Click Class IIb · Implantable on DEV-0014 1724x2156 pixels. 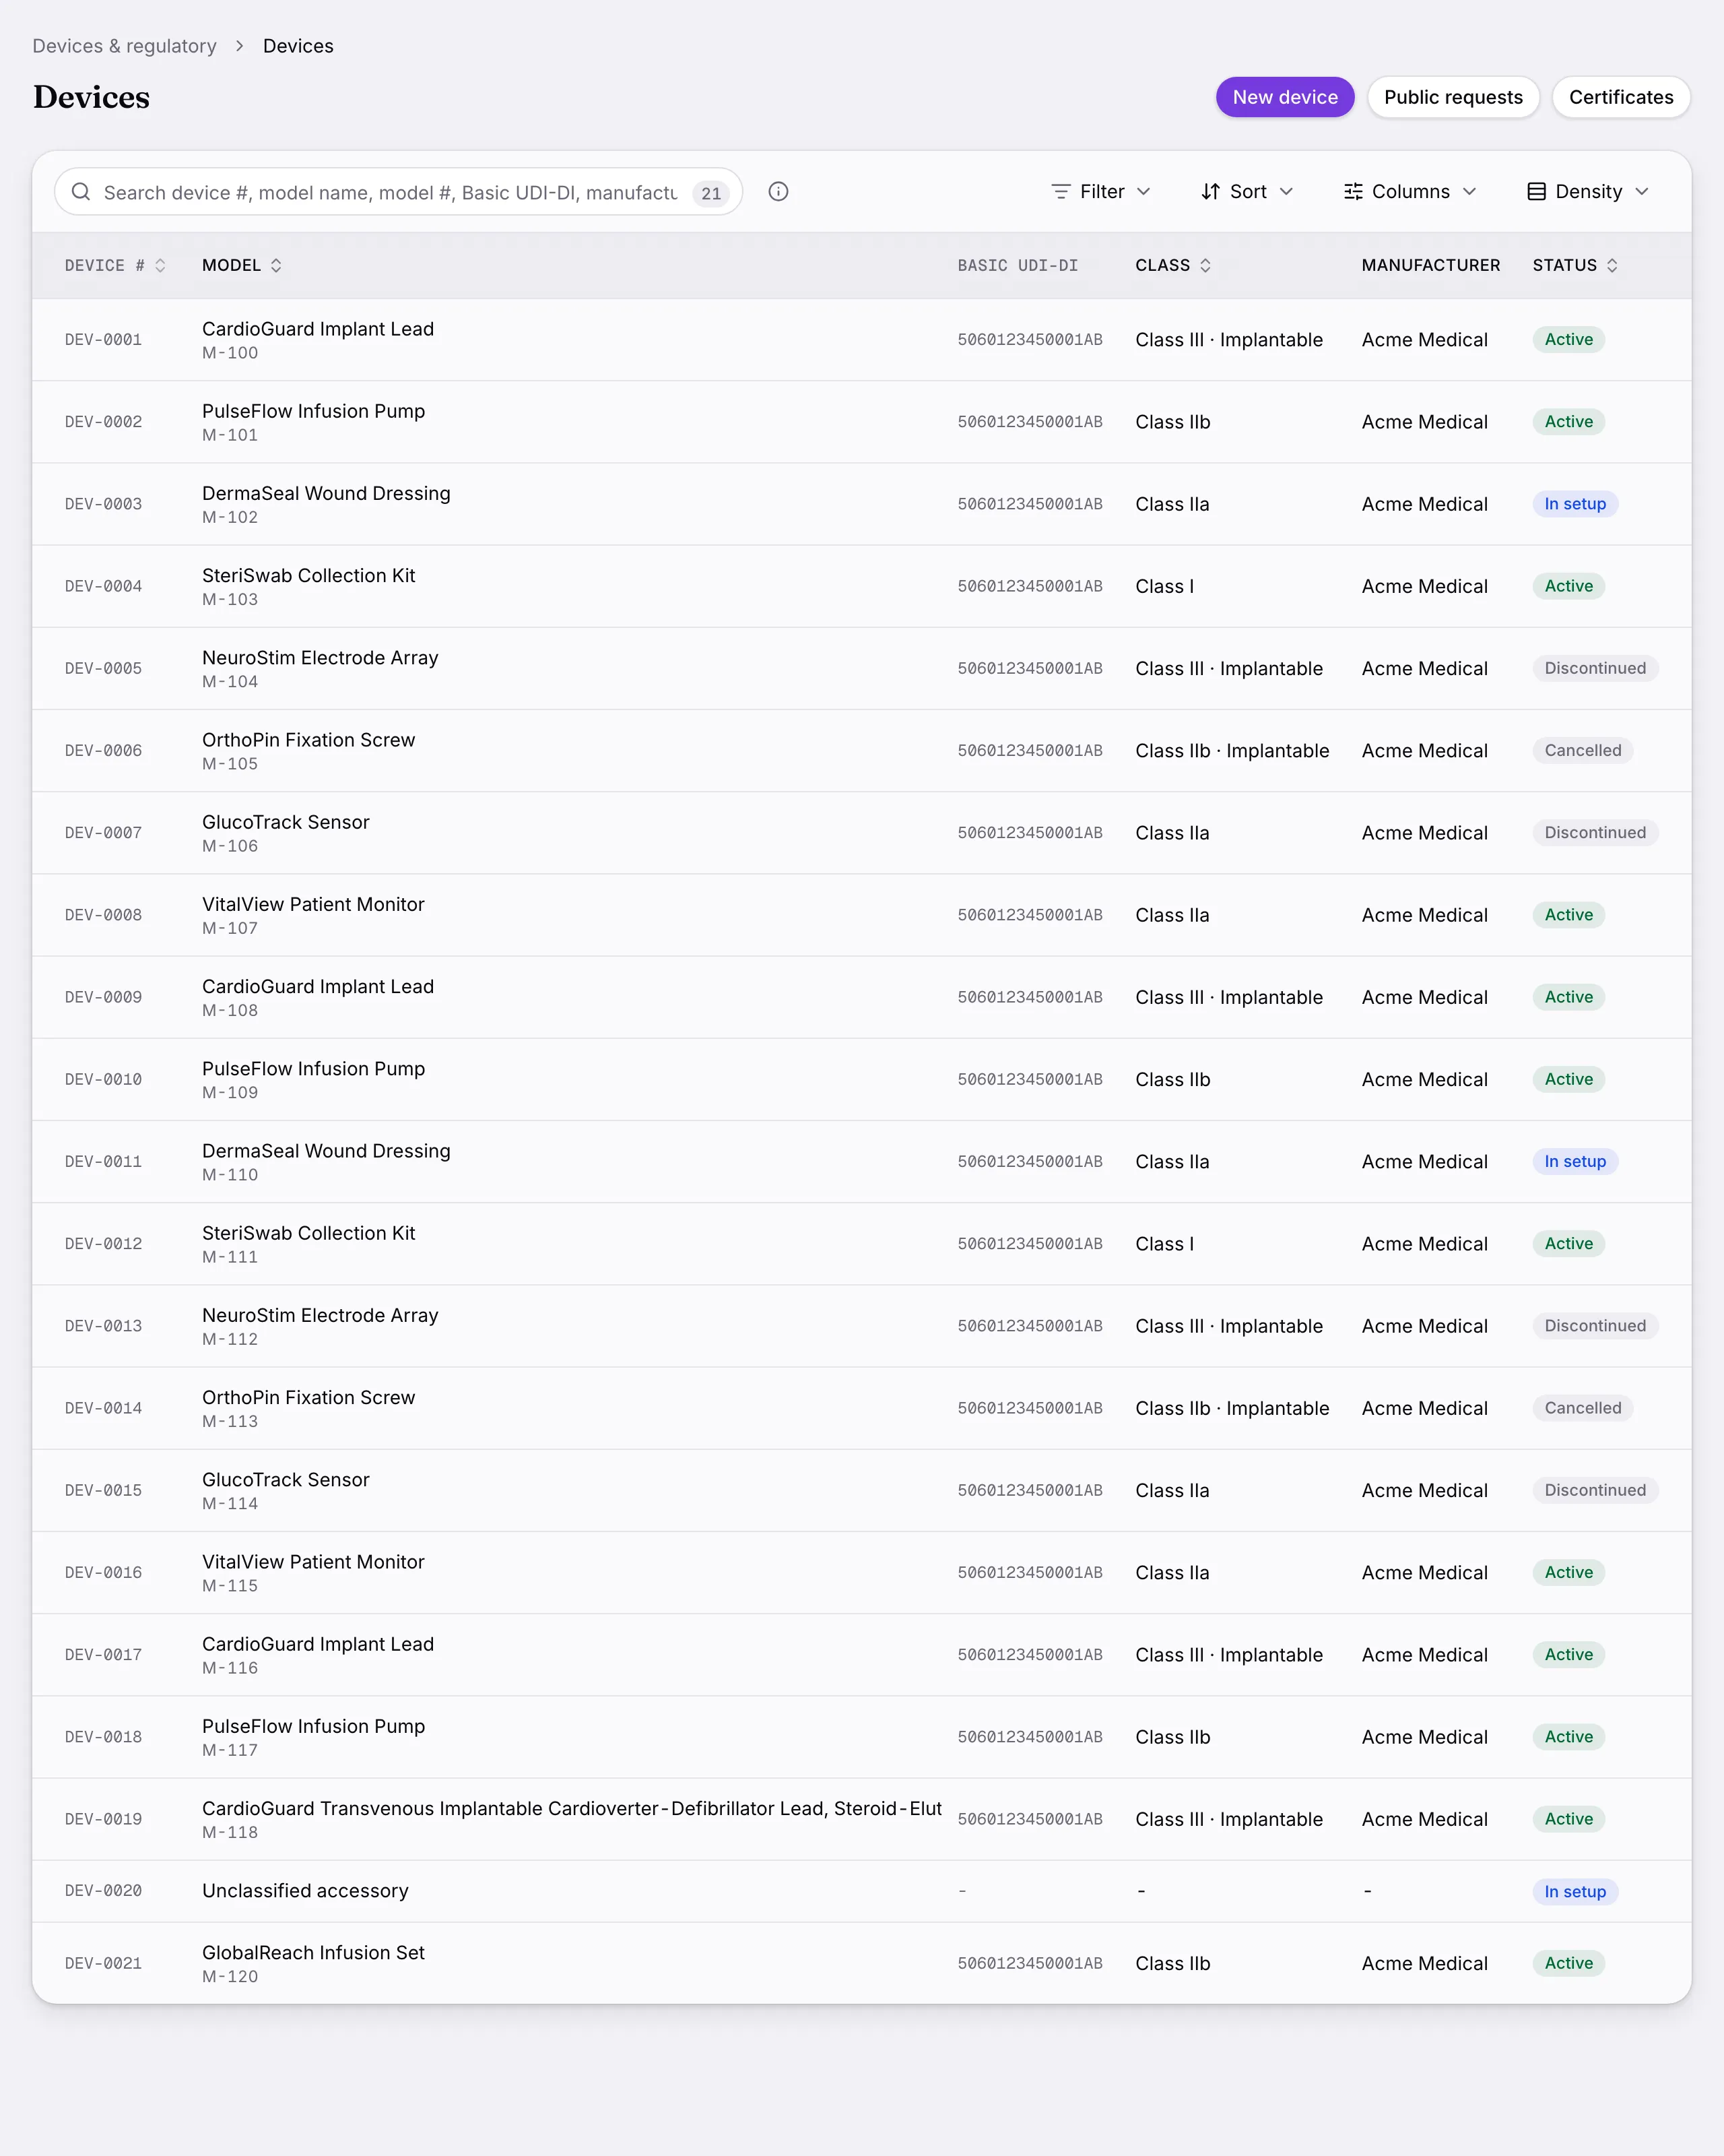coord(1232,1408)
